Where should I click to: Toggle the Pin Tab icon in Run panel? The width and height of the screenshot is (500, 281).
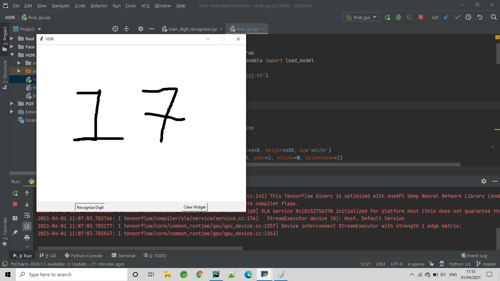(15, 232)
